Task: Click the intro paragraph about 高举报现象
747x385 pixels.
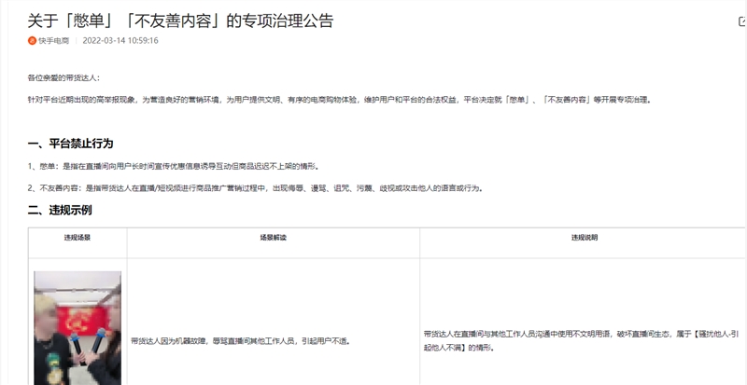Action: point(339,100)
